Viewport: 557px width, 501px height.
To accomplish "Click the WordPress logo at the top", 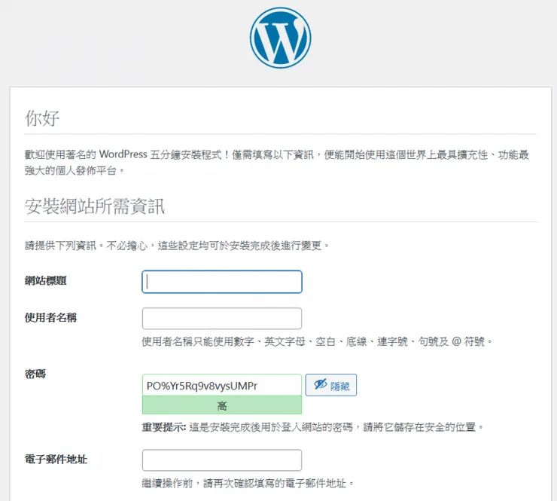I will point(280,38).
